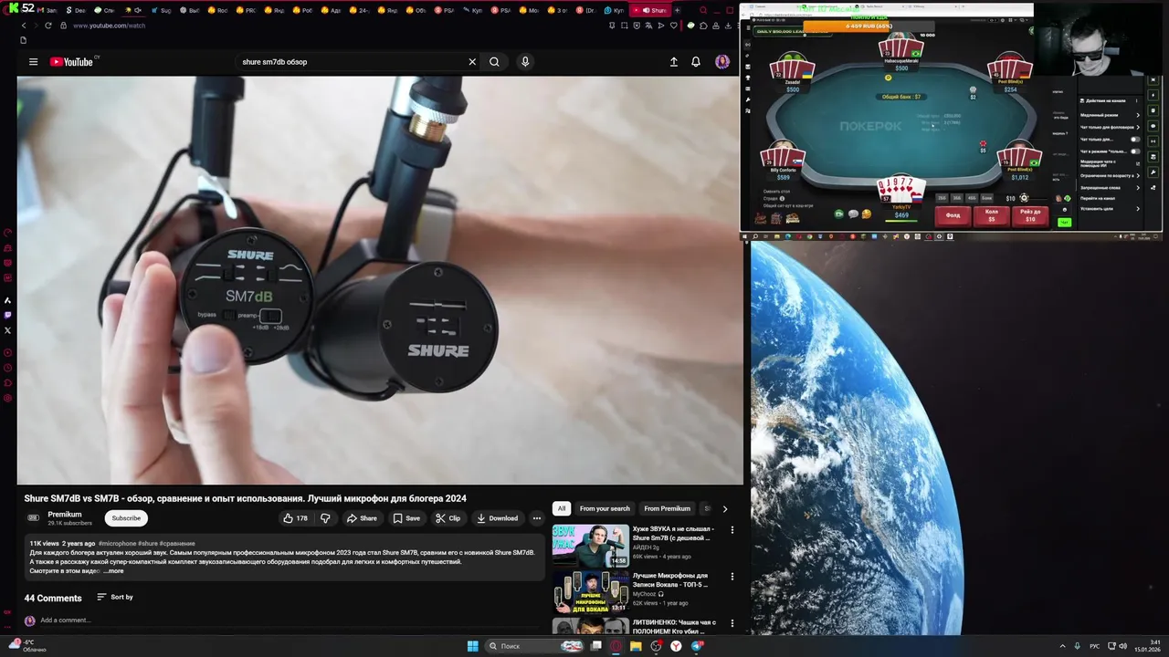
Task: Open the Windows Start button
Action: click(472, 646)
